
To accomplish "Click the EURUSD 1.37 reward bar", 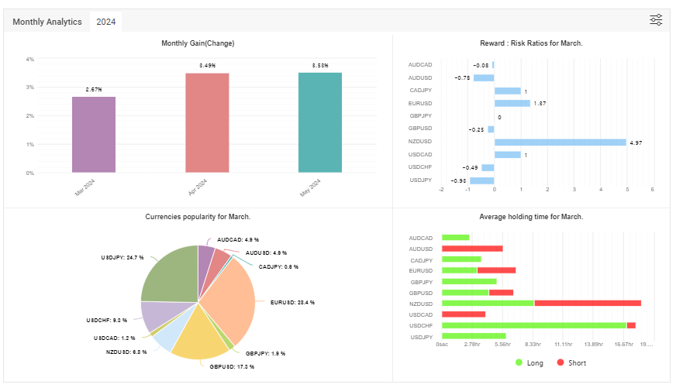I will tap(512, 103).
